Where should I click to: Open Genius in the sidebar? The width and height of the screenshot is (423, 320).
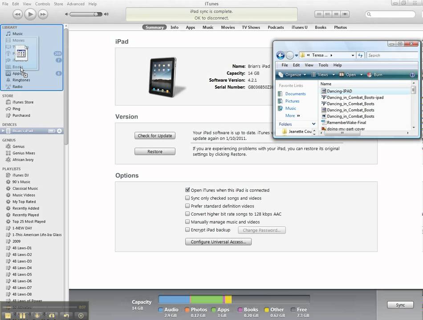click(18, 146)
